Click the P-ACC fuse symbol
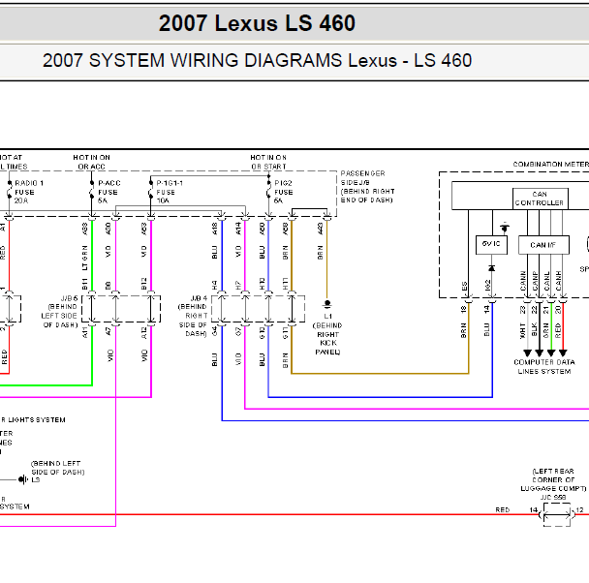The image size is (589, 583). click(x=92, y=192)
